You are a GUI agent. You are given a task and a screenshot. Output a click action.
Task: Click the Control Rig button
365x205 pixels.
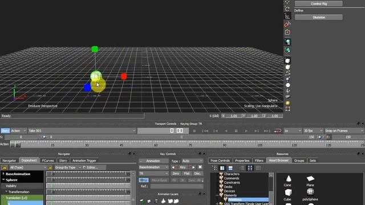click(x=319, y=3)
